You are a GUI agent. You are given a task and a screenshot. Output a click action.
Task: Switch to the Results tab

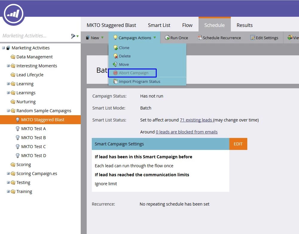point(245,25)
